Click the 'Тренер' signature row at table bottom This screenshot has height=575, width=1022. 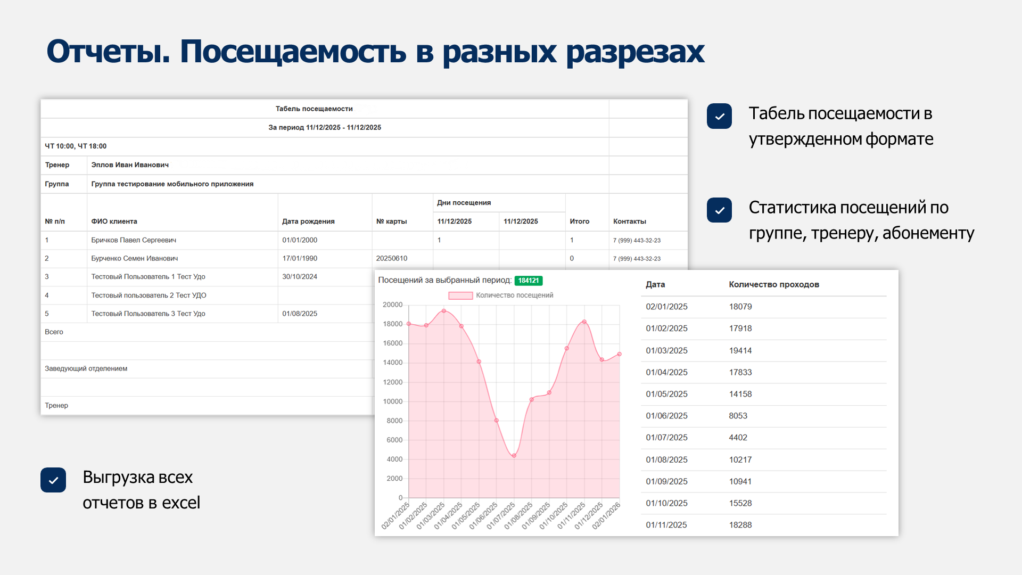[208, 405]
